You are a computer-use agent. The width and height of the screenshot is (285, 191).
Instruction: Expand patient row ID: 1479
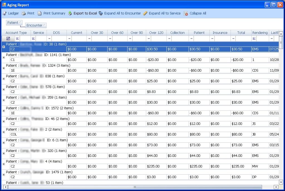click(x=4, y=175)
